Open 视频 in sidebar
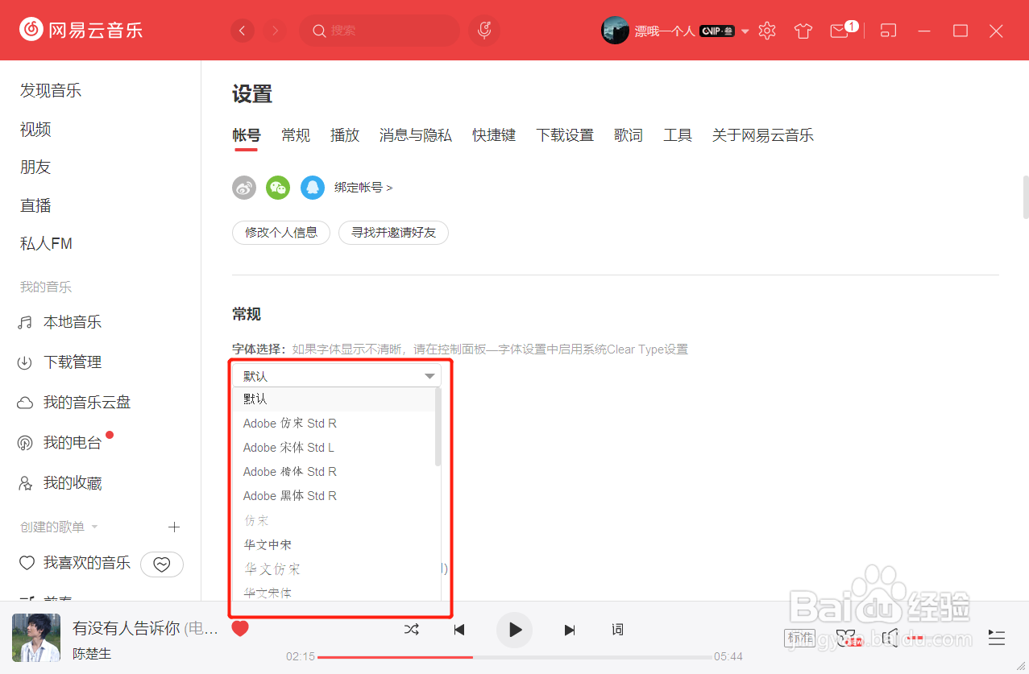 [x=35, y=129]
